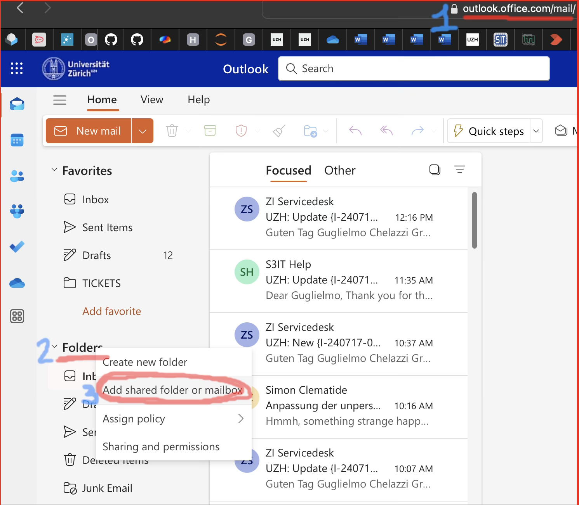Click the Universität Zürich logo

(x=76, y=69)
